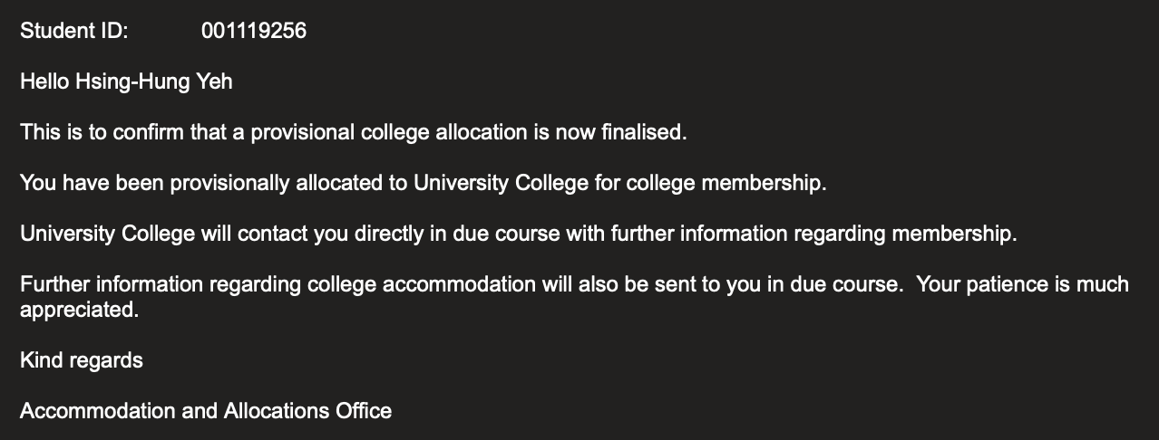The height and width of the screenshot is (440, 1159).
Task: Click the student number 001119256
Action: 254,32
